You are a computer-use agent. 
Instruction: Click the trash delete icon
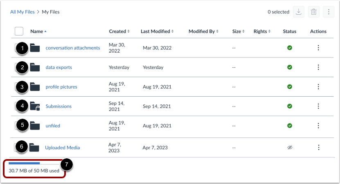(x=313, y=12)
